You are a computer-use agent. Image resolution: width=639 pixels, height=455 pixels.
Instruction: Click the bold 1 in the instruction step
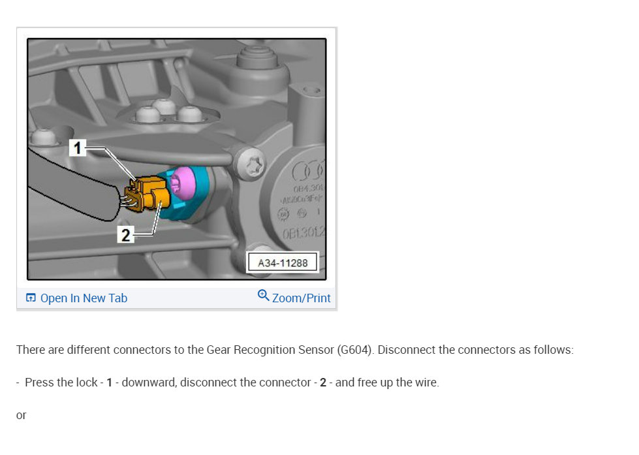coord(109,383)
